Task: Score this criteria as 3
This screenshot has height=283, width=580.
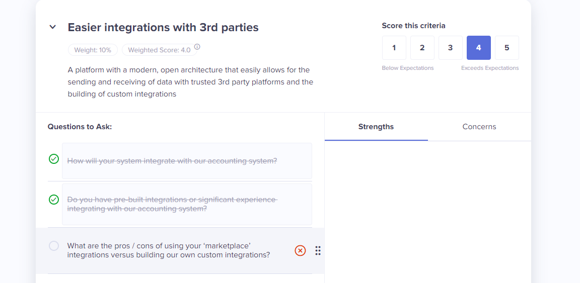Action: click(x=450, y=48)
